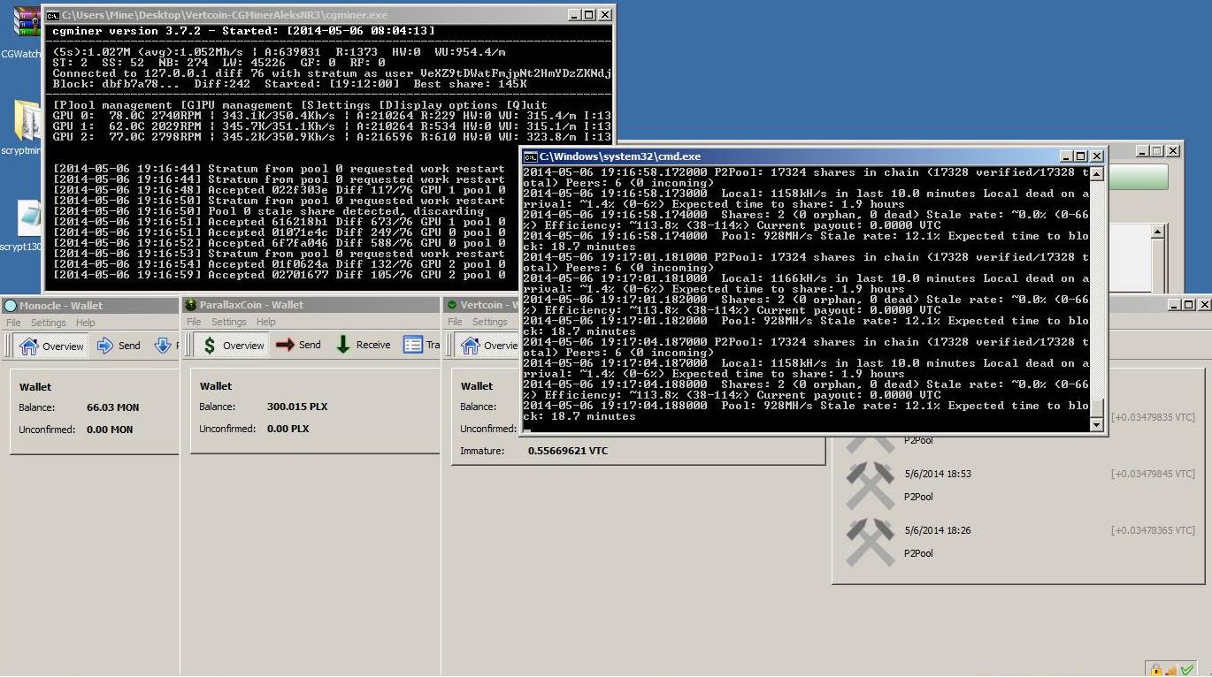This screenshot has height=677, width=1212.
Task: Click the cmd.exe vertical scrollbar thumb
Action: click(1097, 408)
